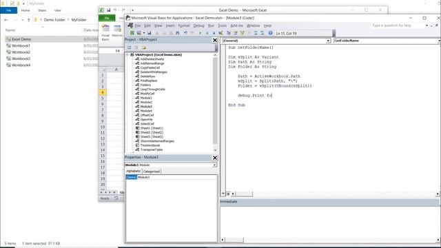Open the Home tab in File Explorer

coord(25,10)
